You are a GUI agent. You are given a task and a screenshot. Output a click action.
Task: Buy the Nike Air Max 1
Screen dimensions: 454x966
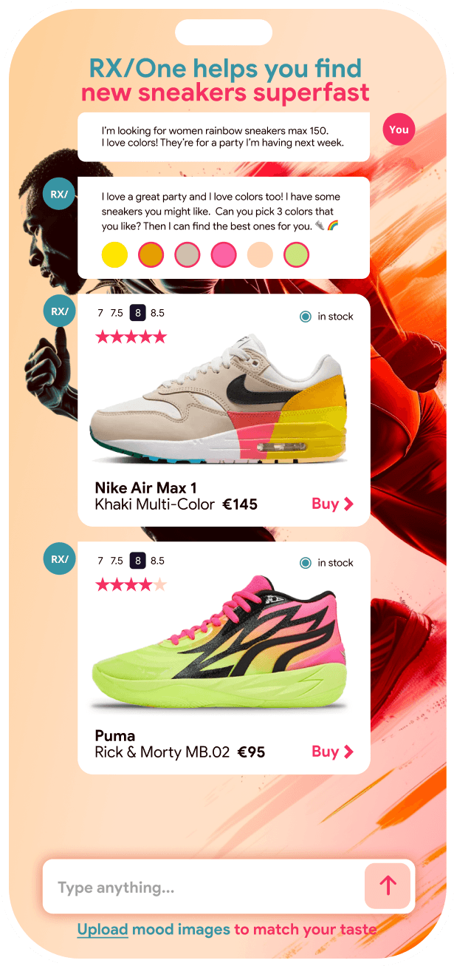pos(333,504)
